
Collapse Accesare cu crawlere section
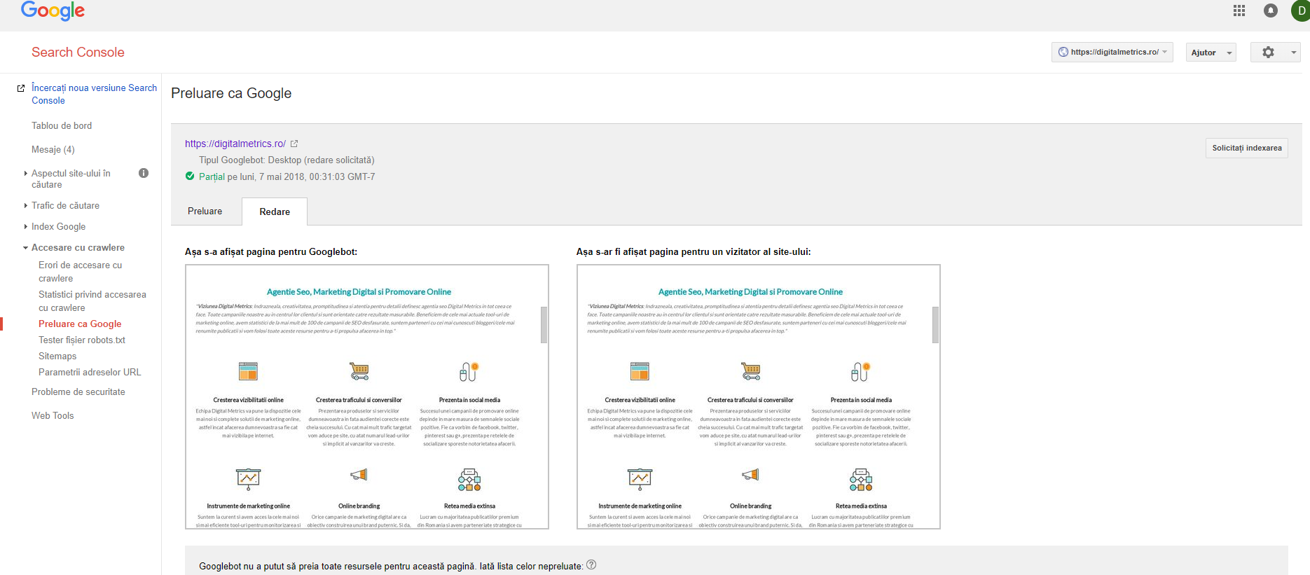point(78,248)
